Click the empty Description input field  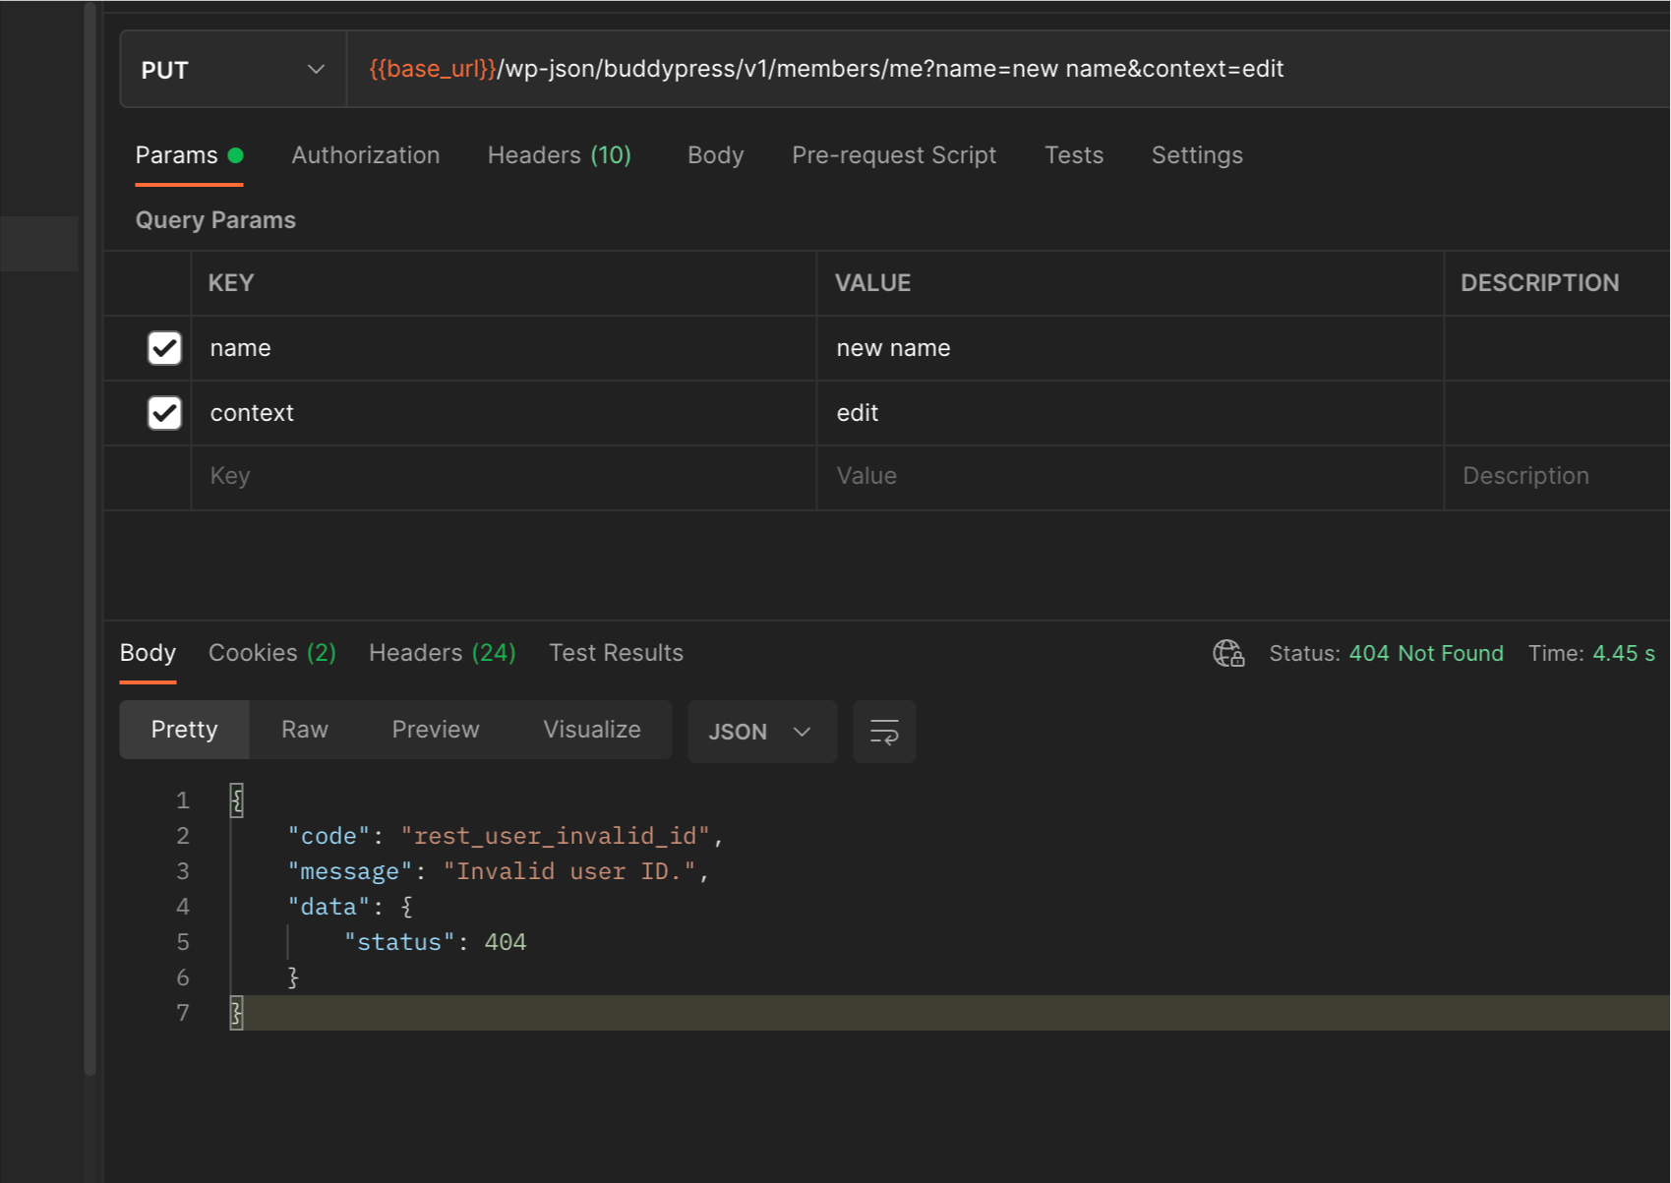(x=1558, y=477)
